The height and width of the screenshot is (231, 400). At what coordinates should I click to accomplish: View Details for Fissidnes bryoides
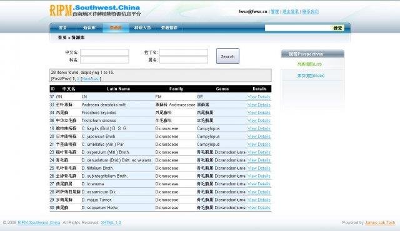click(x=259, y=113)
